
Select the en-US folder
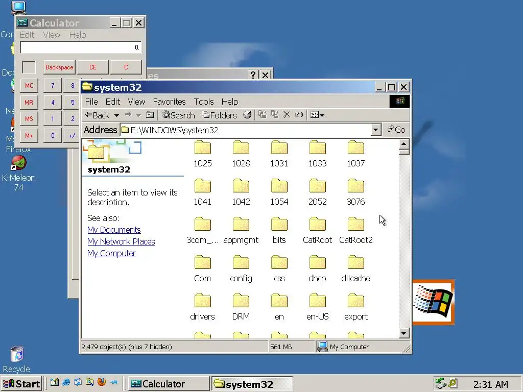pos(318,307)
